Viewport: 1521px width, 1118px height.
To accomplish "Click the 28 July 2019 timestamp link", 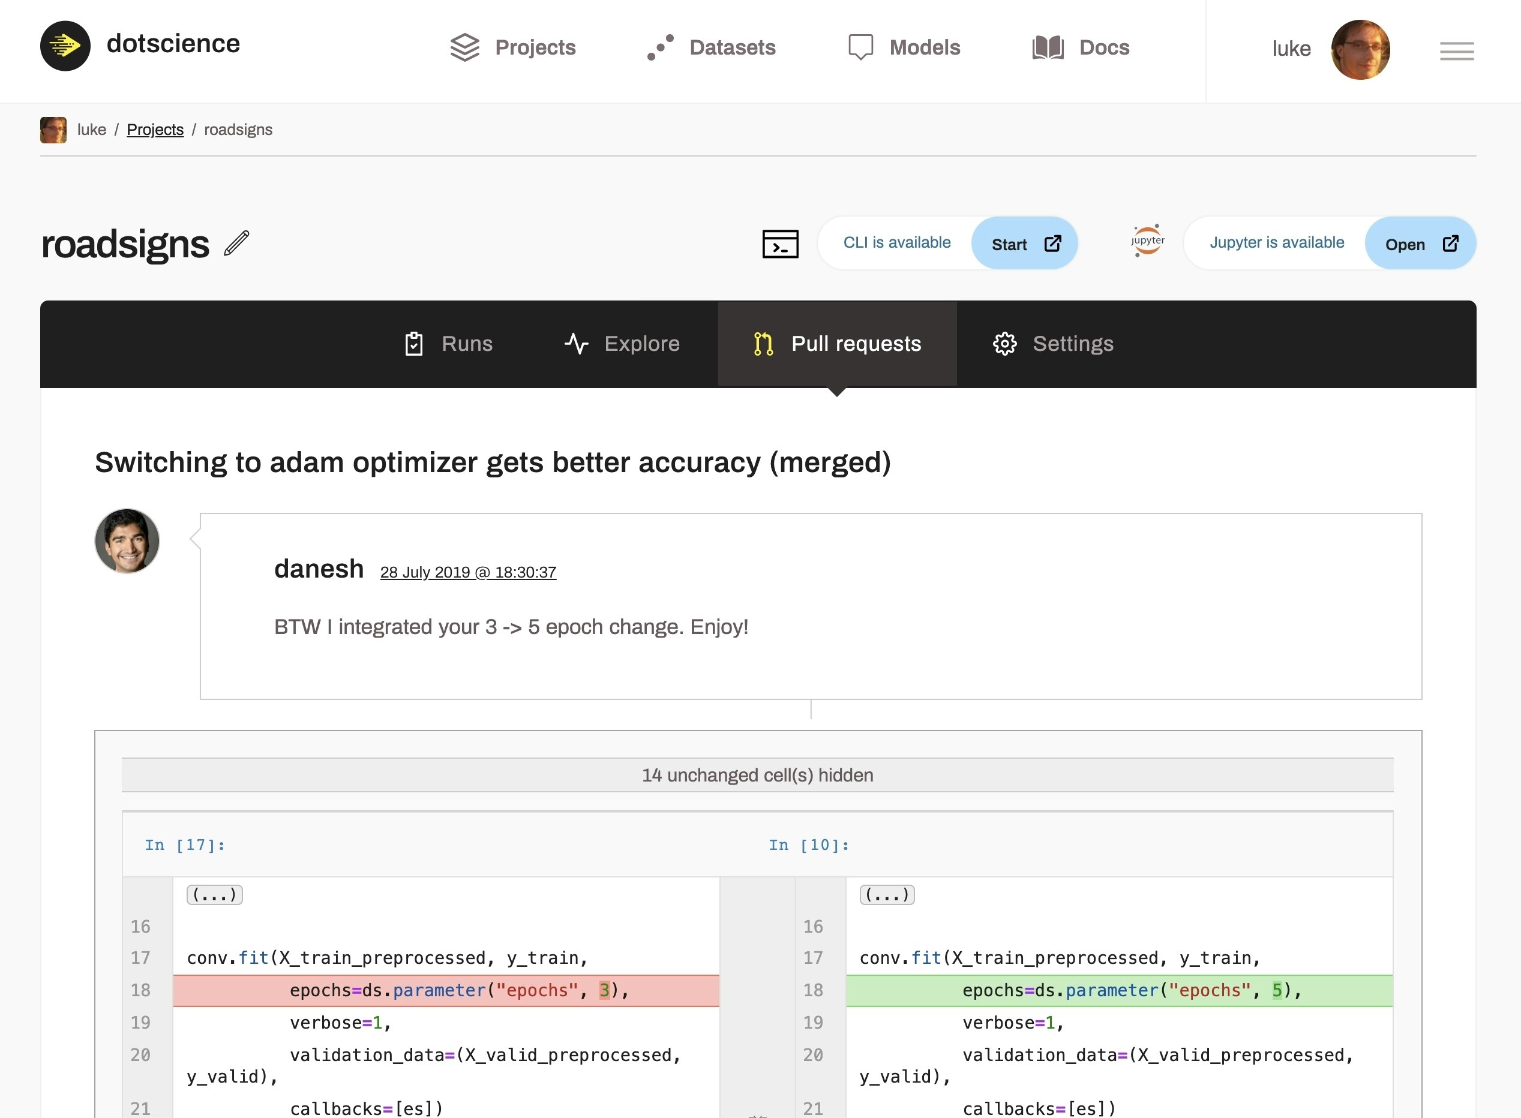I will [468, 573].
